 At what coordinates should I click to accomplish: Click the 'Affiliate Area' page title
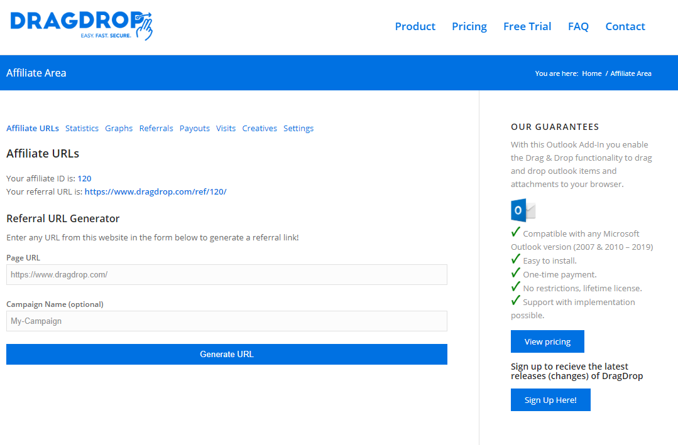click(36, 73)
